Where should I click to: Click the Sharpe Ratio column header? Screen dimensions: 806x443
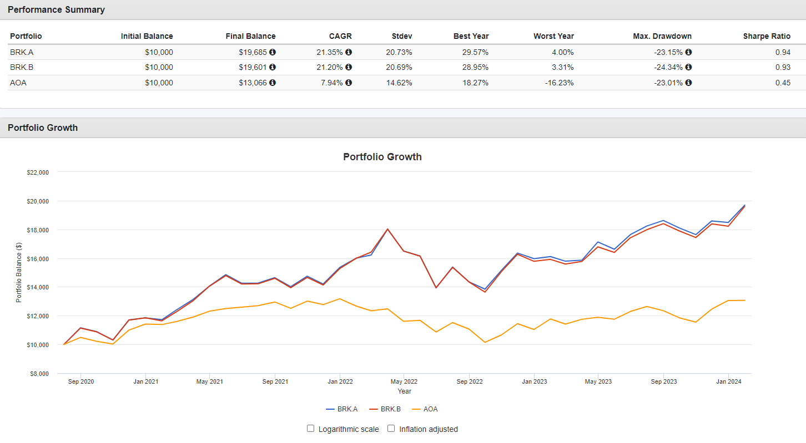pyautogui.click(x=767, y=36)
